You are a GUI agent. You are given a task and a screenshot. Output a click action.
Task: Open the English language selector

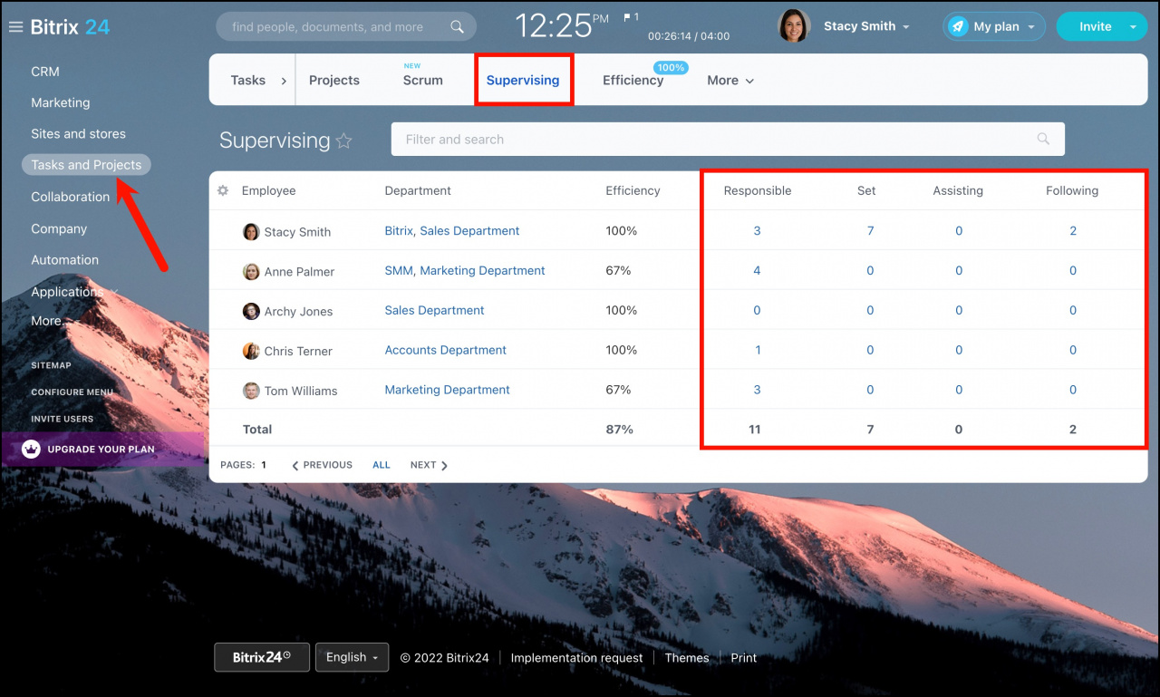tap(353, 658)
